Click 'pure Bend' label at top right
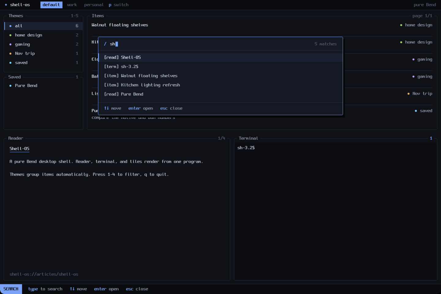 (x=425, y=5)
